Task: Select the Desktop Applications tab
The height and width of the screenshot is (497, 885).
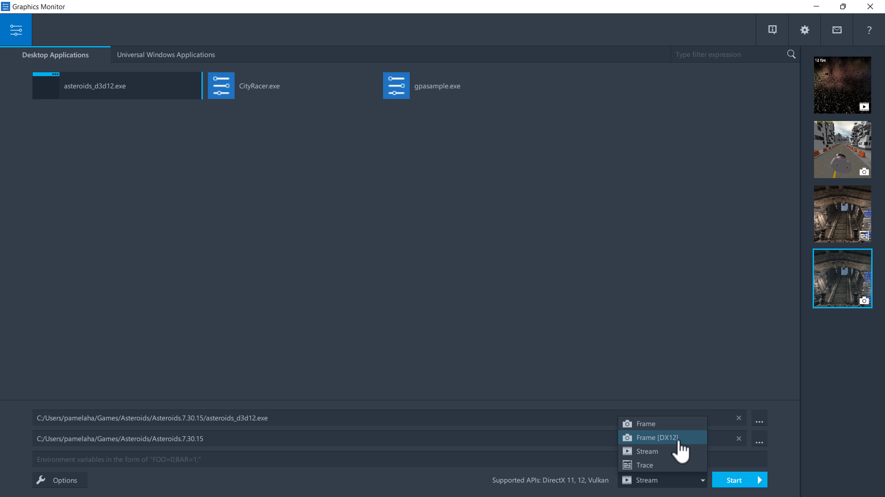Action: pyautogui.click(x=55, y=54)
